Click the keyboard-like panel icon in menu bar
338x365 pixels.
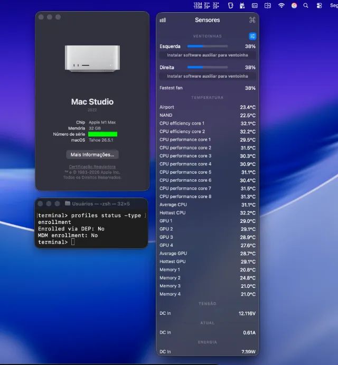[x=255, y=5]
